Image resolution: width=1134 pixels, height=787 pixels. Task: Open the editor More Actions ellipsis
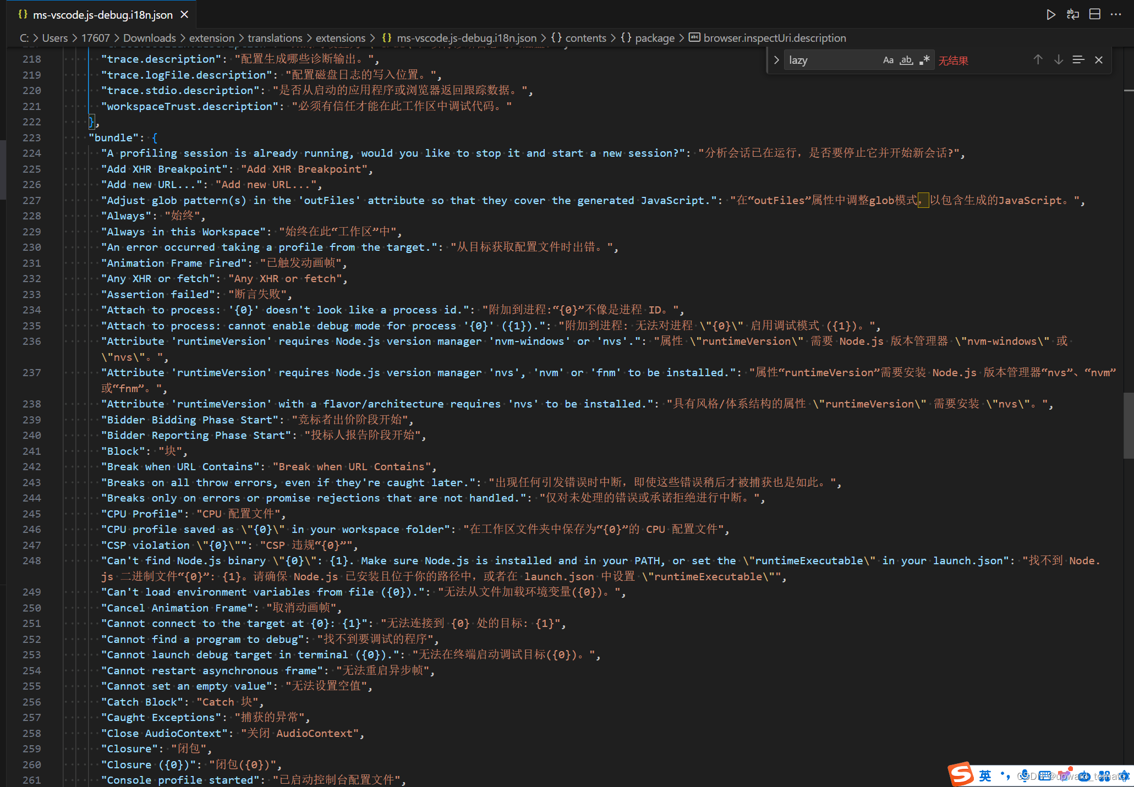1116,15
